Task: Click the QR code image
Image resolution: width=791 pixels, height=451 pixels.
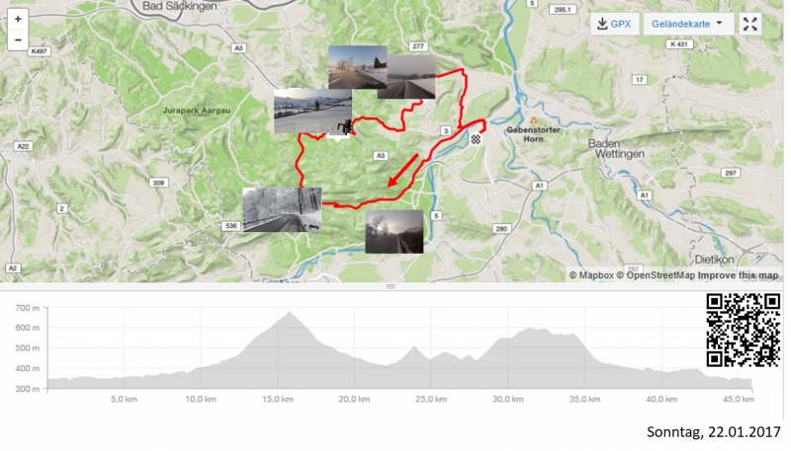Action: coord(744,331)
